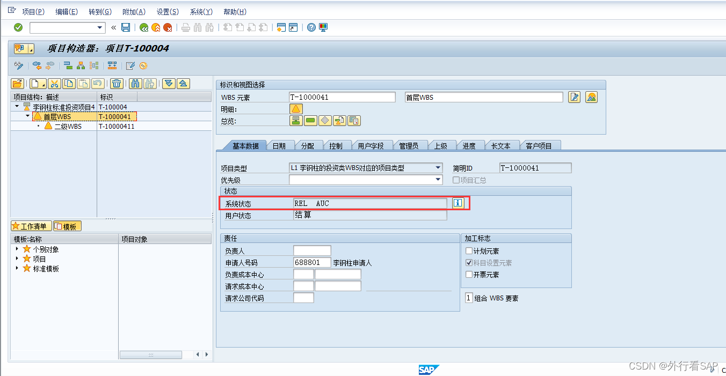Select the cut (scissors) icon in the structure toolbar
This screenshot has height=376, width=726.
tap(54, 84)
